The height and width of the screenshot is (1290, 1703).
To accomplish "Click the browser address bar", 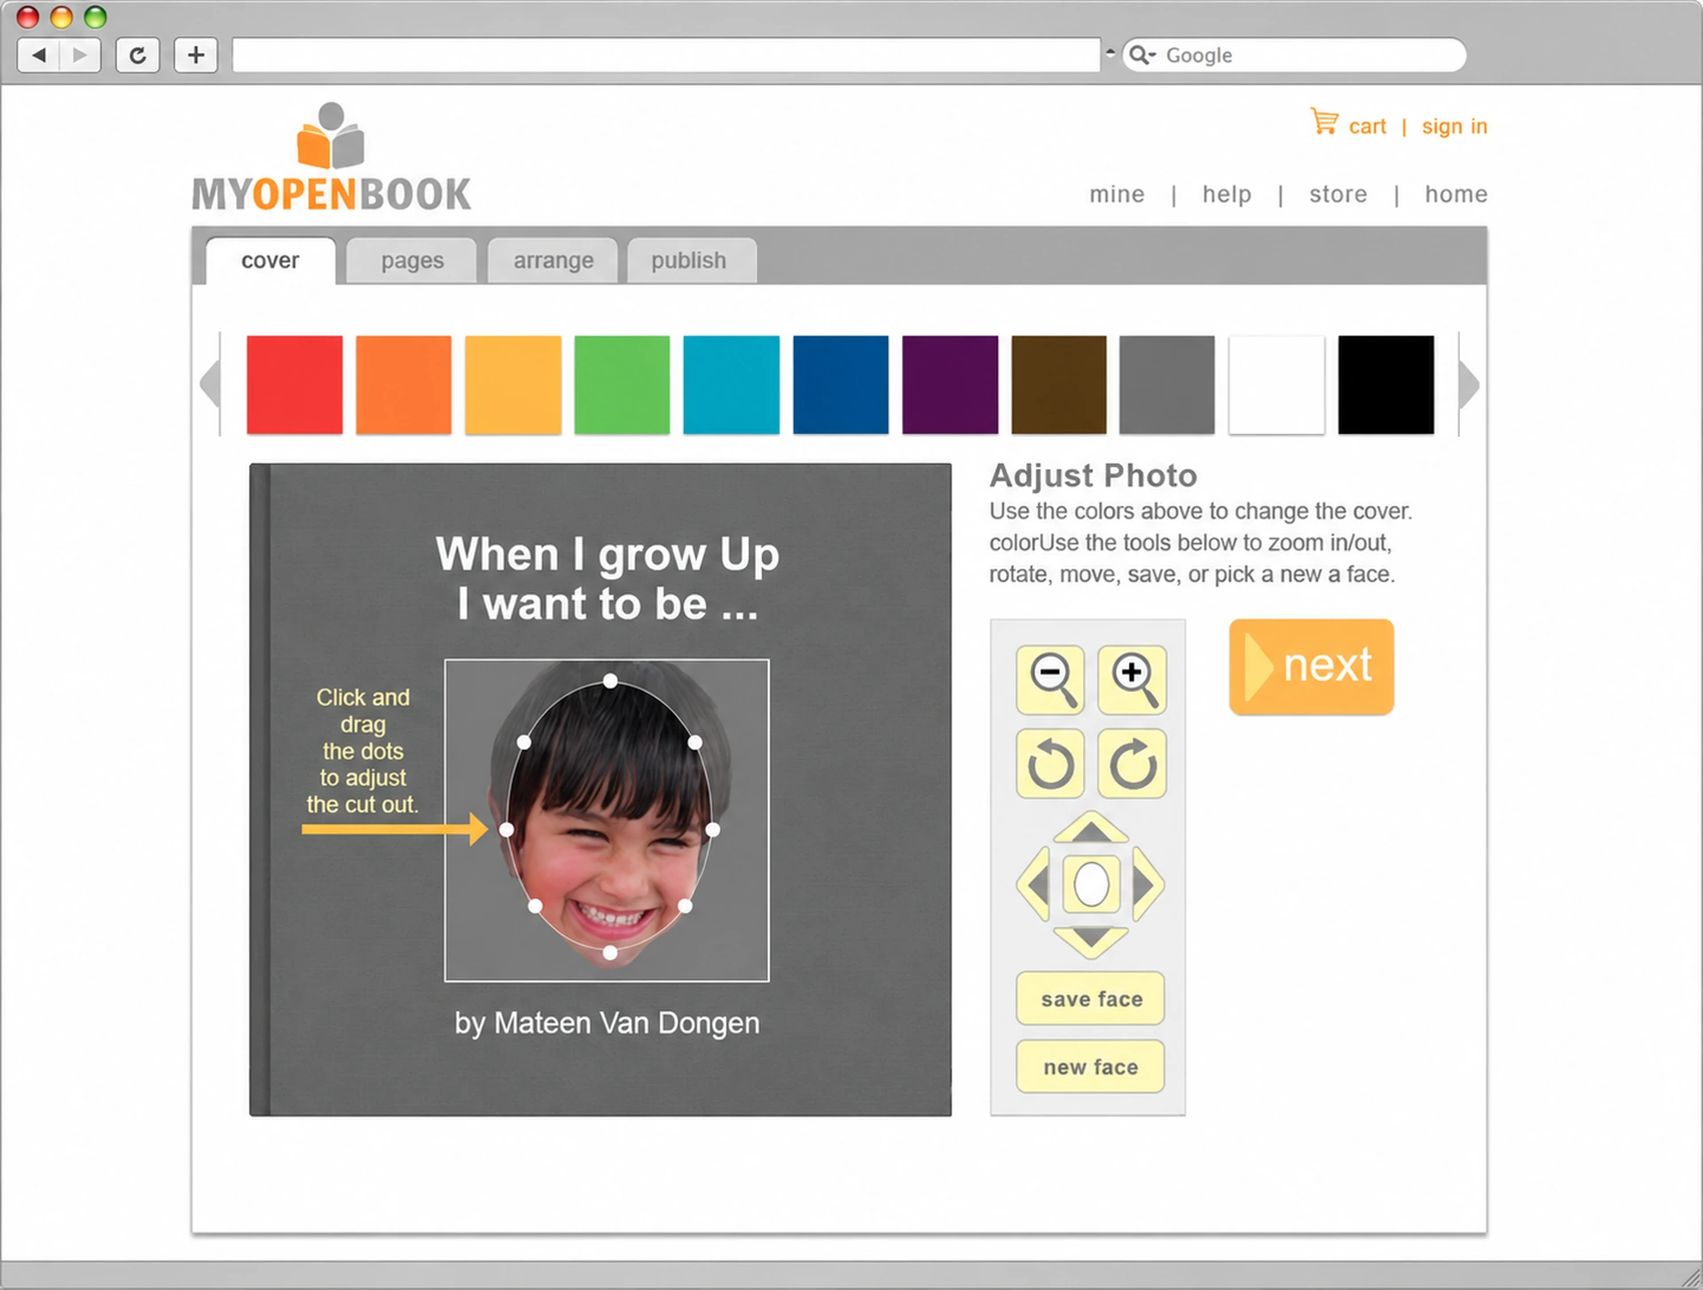I will tap(665, 55).
